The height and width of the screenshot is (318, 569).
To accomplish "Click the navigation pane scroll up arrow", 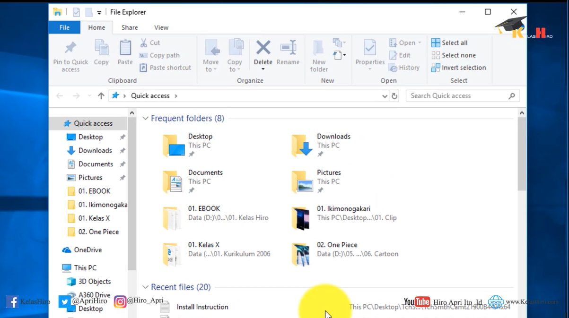I will [132, 113].
